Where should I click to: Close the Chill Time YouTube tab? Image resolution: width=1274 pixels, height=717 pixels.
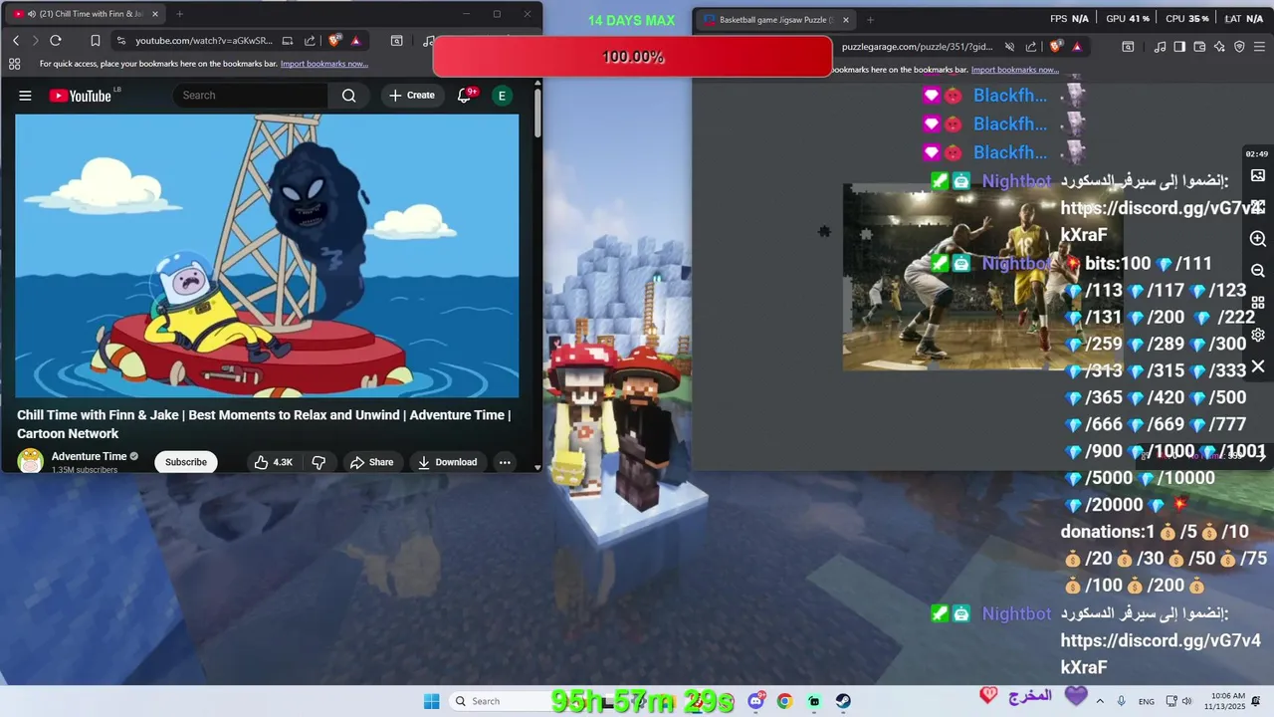tap(155, 15)
